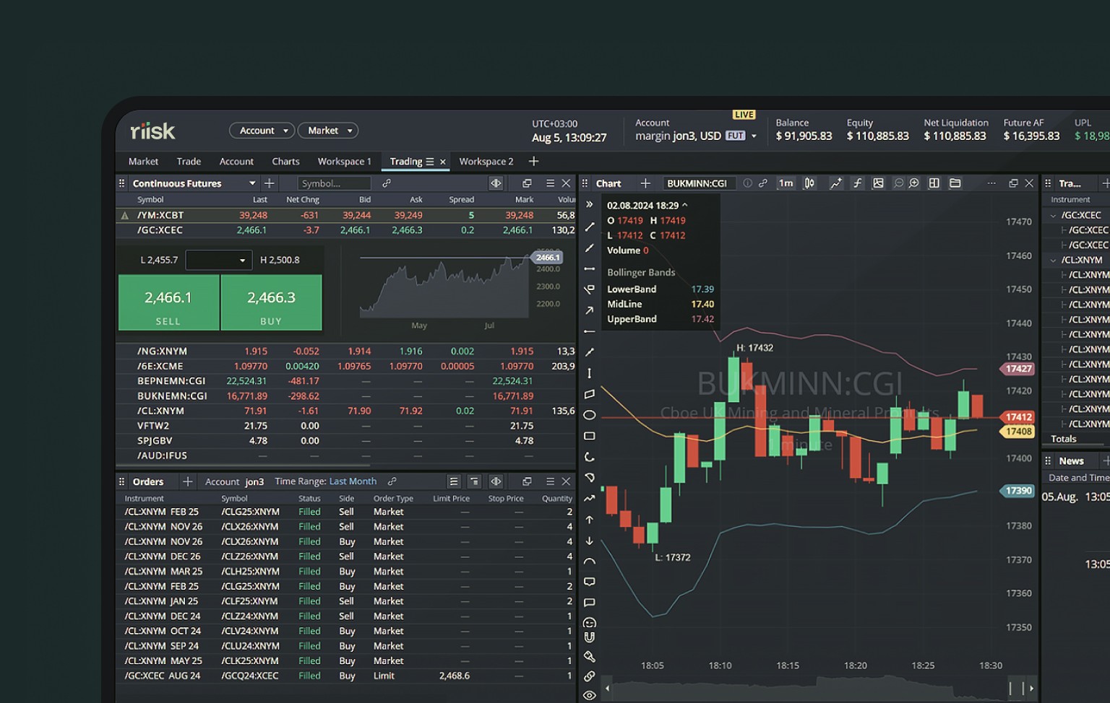The image size is (1110, 703).
Task: Switch to the Charts tab
Action: coord(285,162)
